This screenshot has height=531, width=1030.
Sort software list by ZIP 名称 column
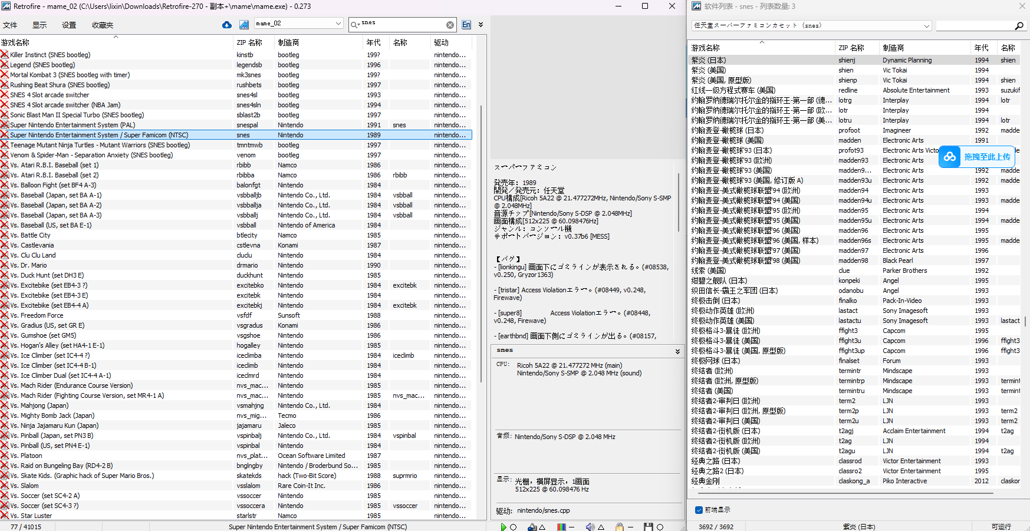857,48
